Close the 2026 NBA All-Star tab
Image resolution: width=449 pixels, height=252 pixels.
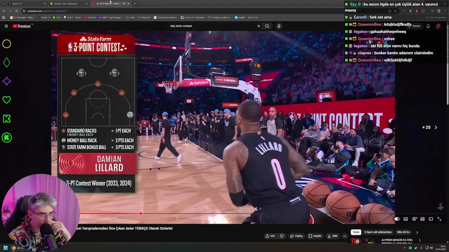pos(128,3)
